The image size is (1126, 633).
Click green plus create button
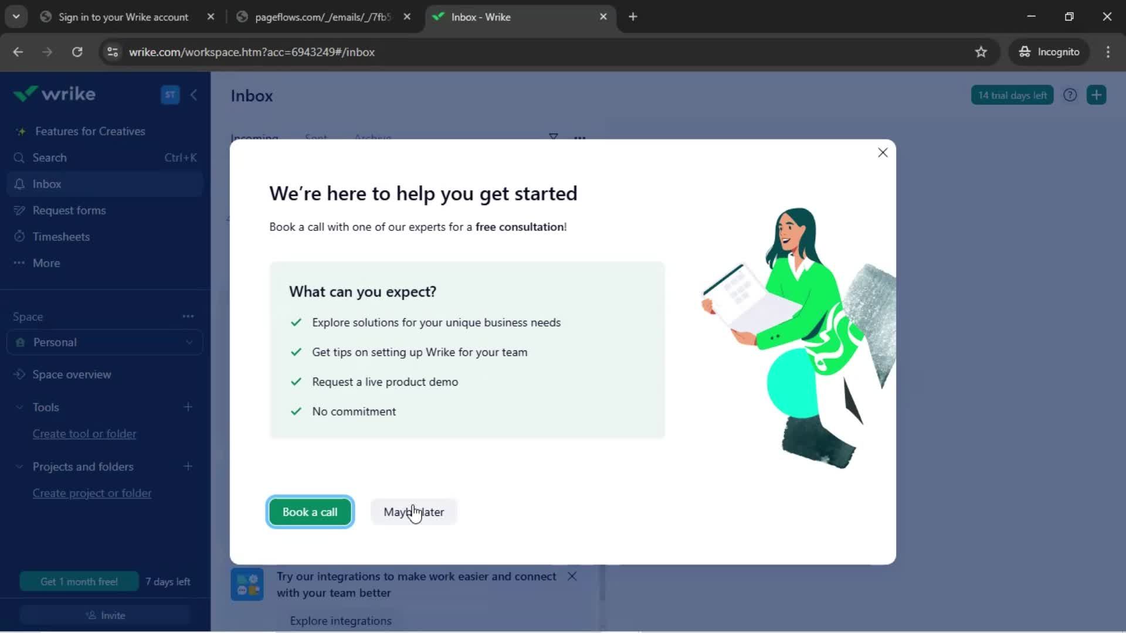click(x=1096, y=95)
